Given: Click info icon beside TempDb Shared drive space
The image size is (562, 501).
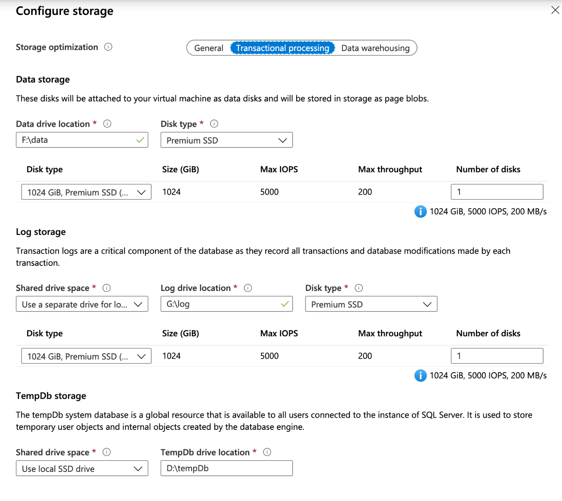Looking at the screenshot, I should [106, 452].
